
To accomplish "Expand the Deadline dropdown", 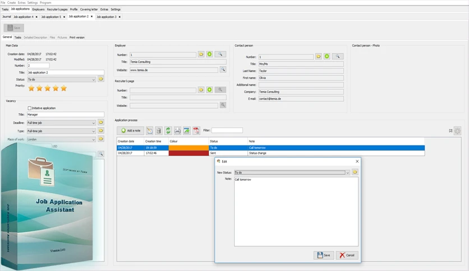I will pyautogui.click(x=61, y=123).
